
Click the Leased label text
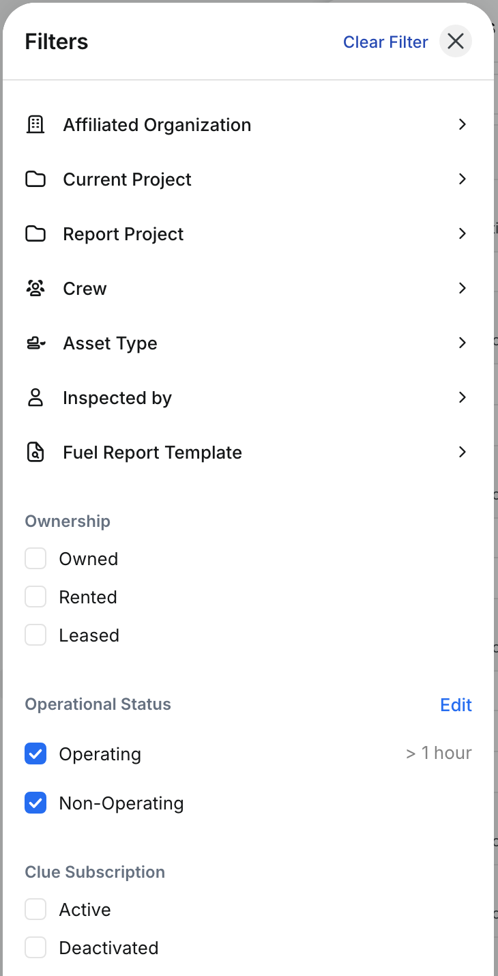coord(89,635)
